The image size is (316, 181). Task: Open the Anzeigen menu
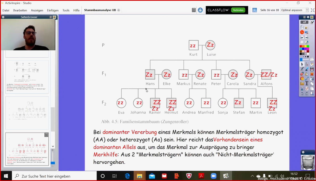tap(37, 10)
